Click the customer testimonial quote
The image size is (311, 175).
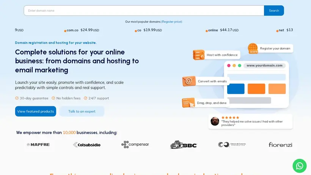[x=252, y=123]
